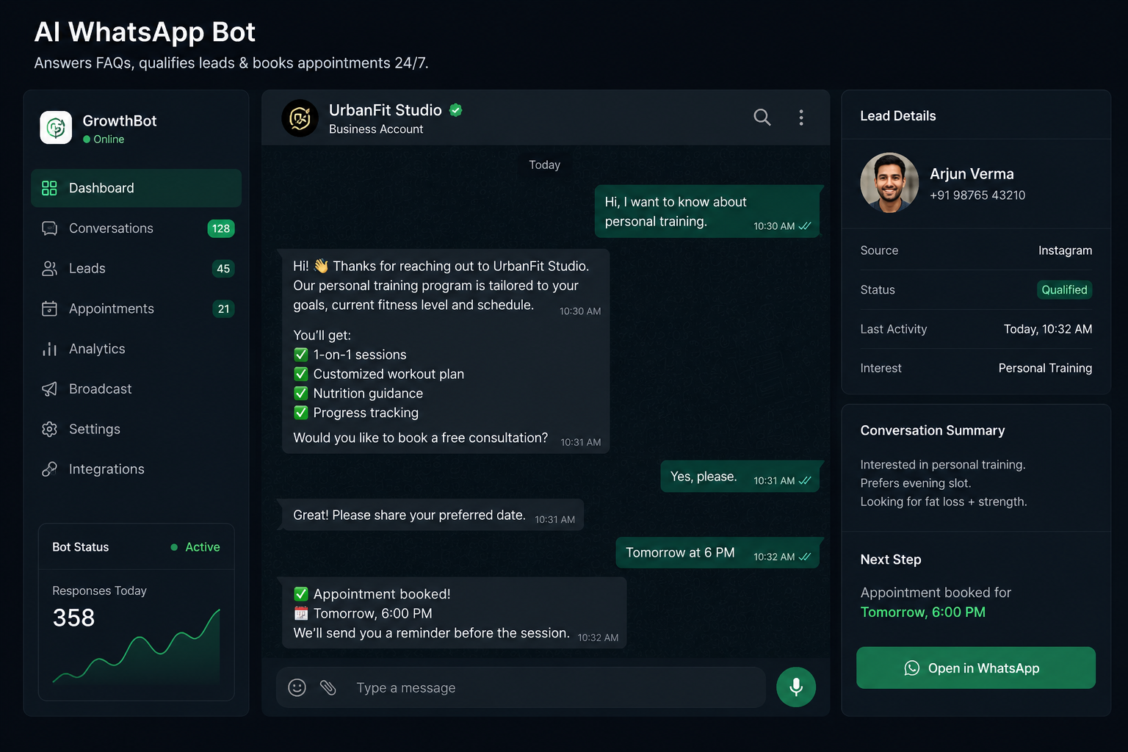Click the phone number '+91 98765 43210'
Viewport: 1128px width, 752px height.
pos(977,195)
